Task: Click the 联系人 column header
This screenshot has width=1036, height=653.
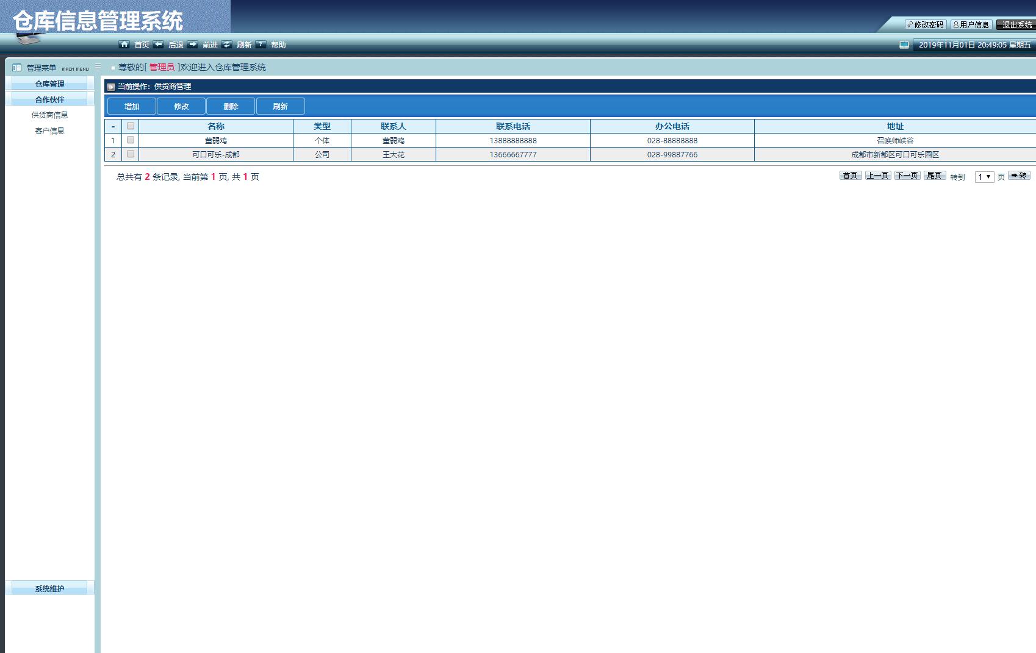Action: coord(394,126)
